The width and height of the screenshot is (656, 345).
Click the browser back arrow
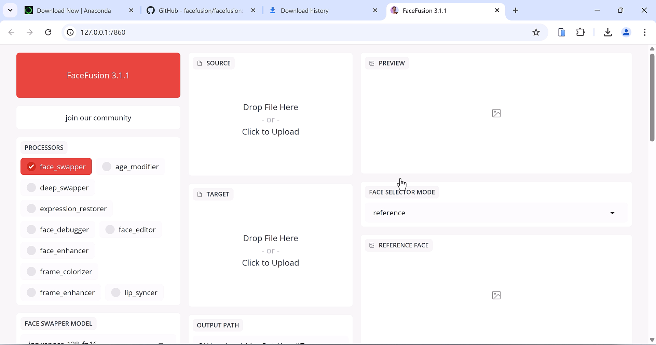coord(11,32)
